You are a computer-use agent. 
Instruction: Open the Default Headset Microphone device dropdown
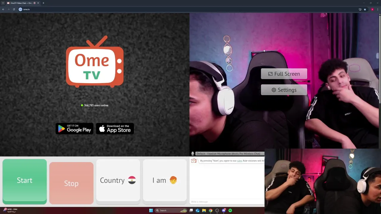tap(230, 154)
